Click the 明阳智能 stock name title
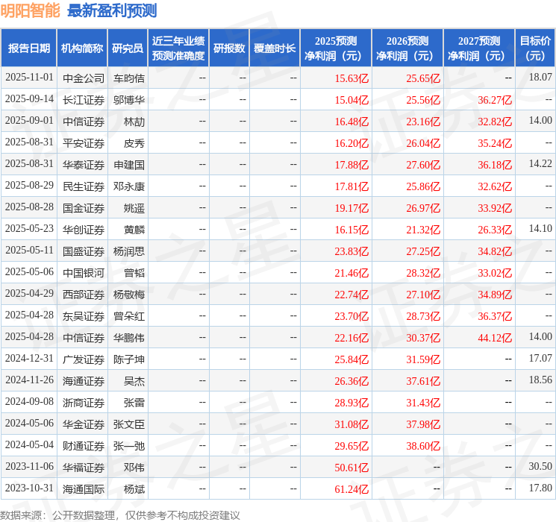Screen dimensions: 556x522 point(31,11)
